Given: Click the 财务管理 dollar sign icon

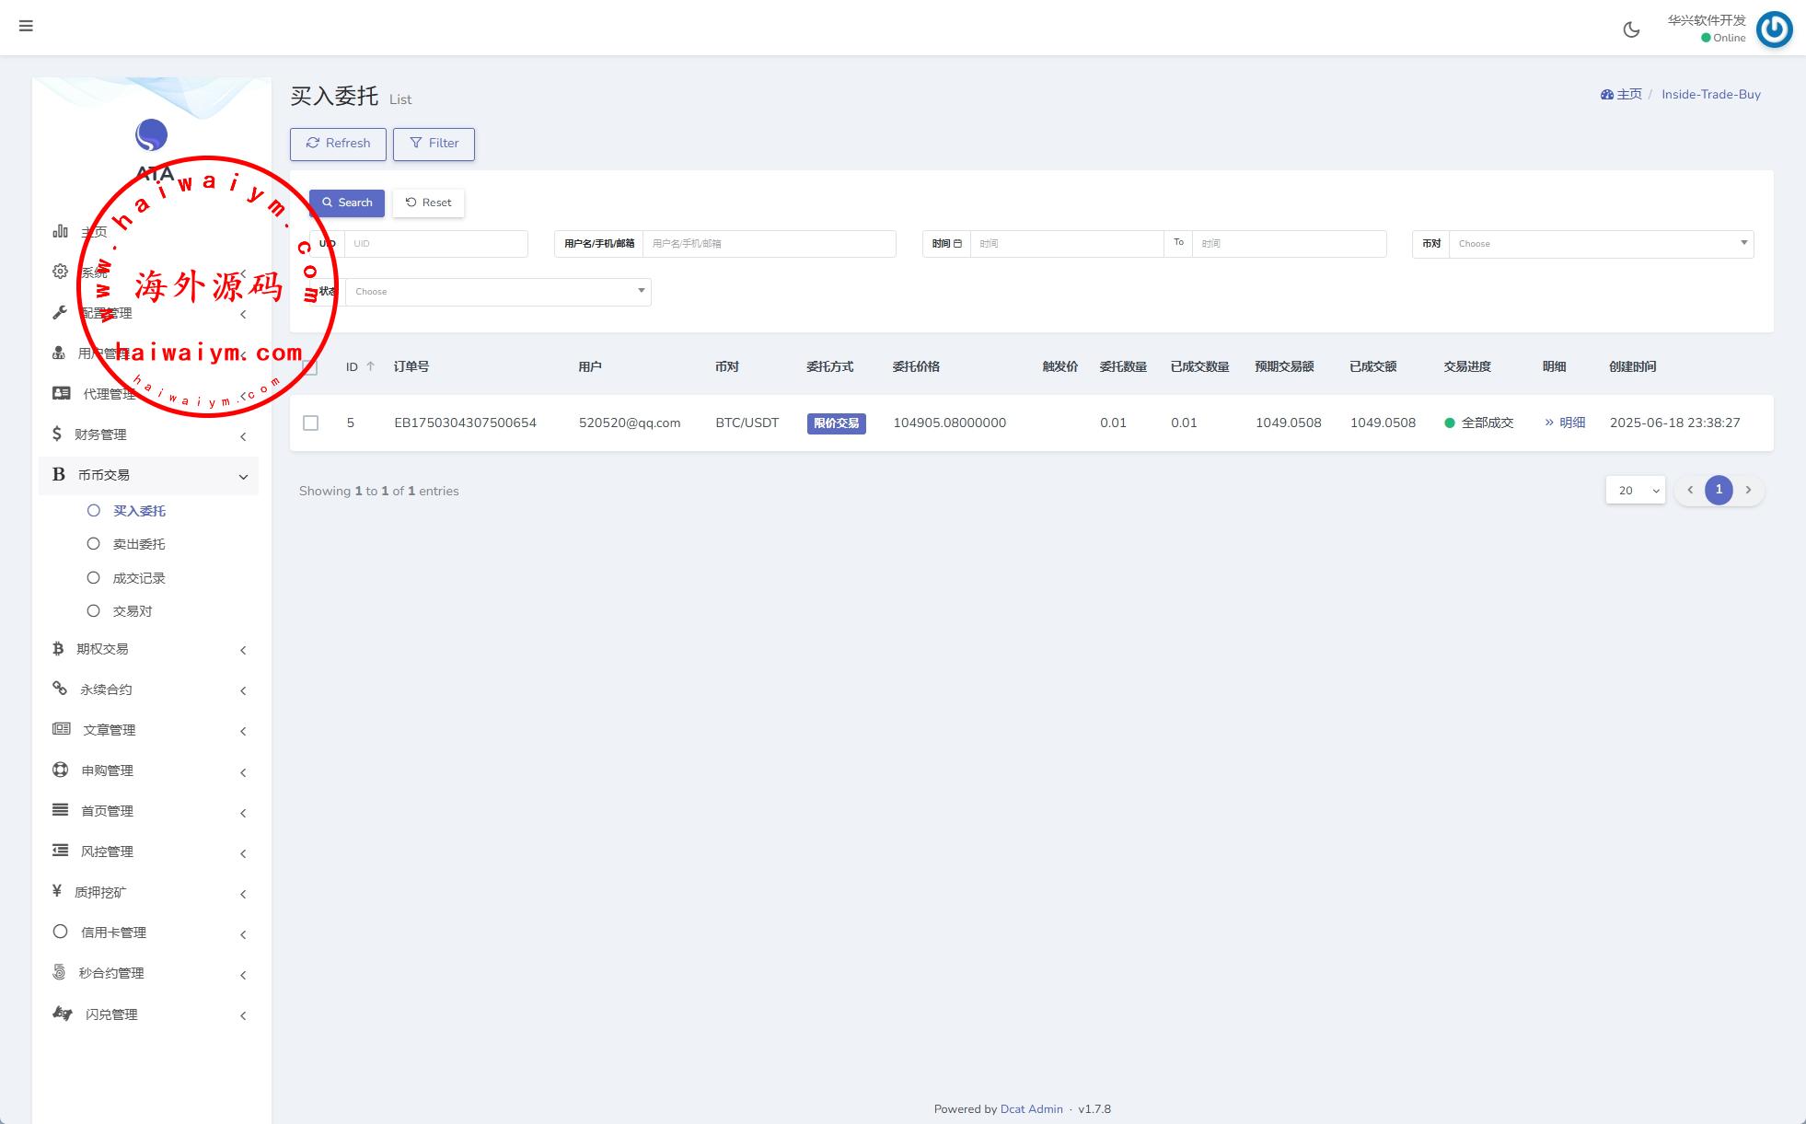Looking at the screenshot, I should click(x=57, y=434).
